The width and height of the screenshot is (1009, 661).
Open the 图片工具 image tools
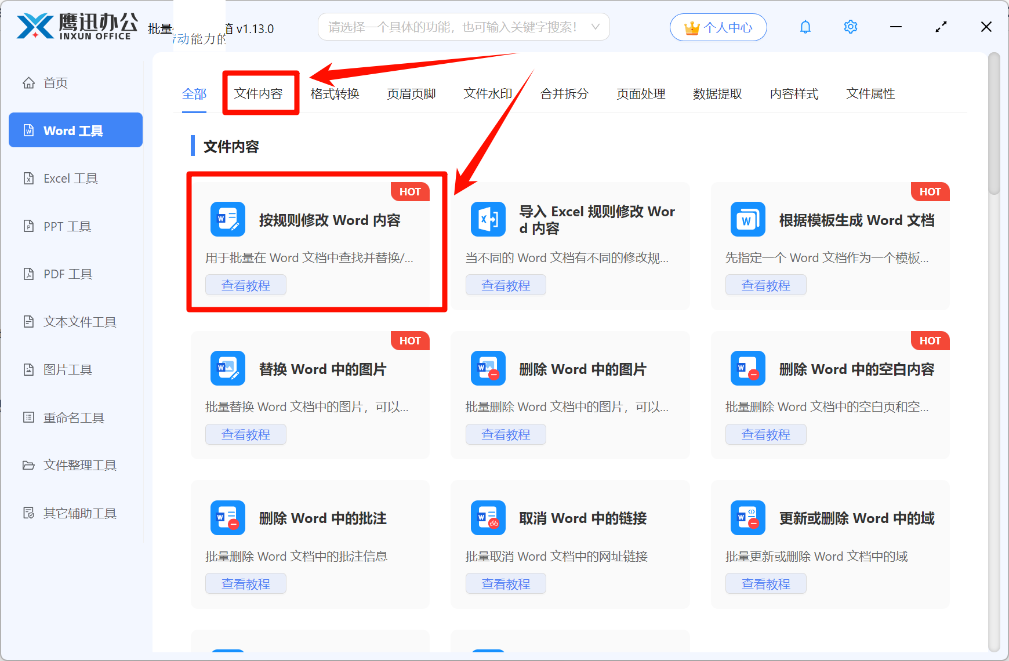click(68, 369)
